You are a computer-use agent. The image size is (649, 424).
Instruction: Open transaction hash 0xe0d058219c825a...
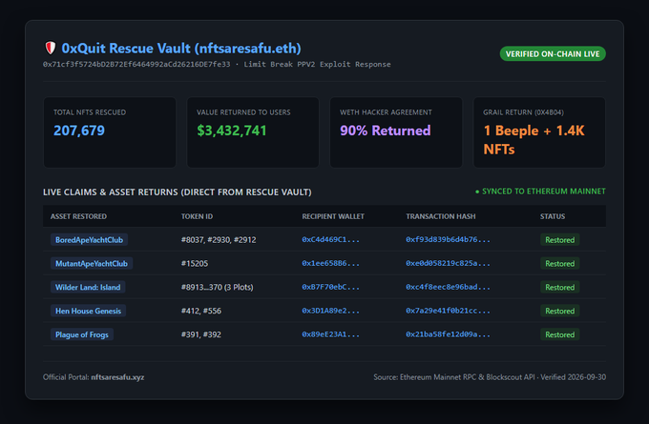[x=448, y=263]
